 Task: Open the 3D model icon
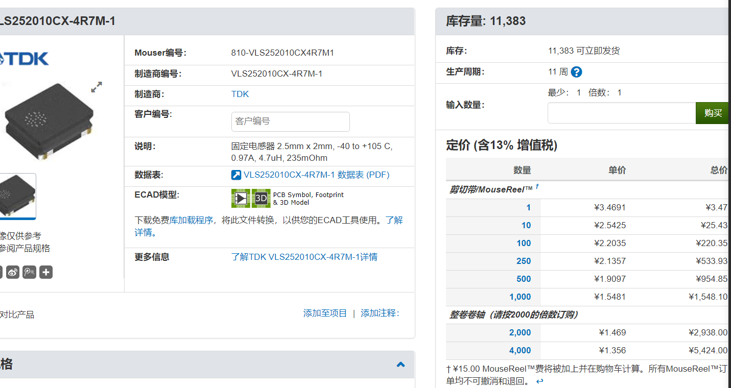(x=261, y=198)
